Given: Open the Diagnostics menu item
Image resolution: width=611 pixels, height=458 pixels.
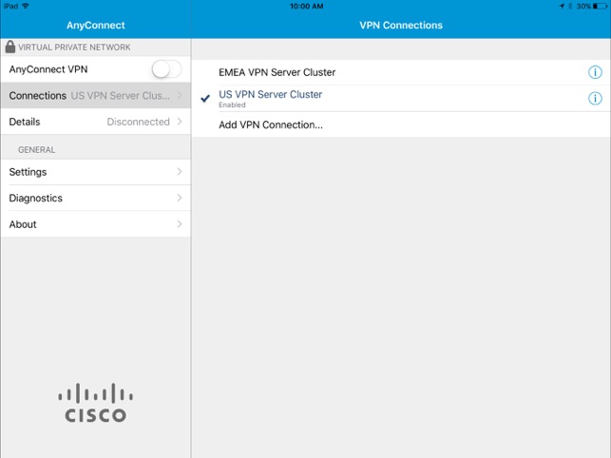Looking at the screenshot, I should point(36,199).
